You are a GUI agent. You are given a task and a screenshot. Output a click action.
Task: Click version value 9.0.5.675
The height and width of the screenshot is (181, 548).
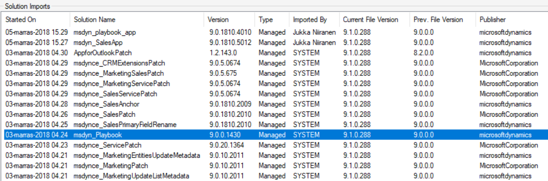click(222, 73)
